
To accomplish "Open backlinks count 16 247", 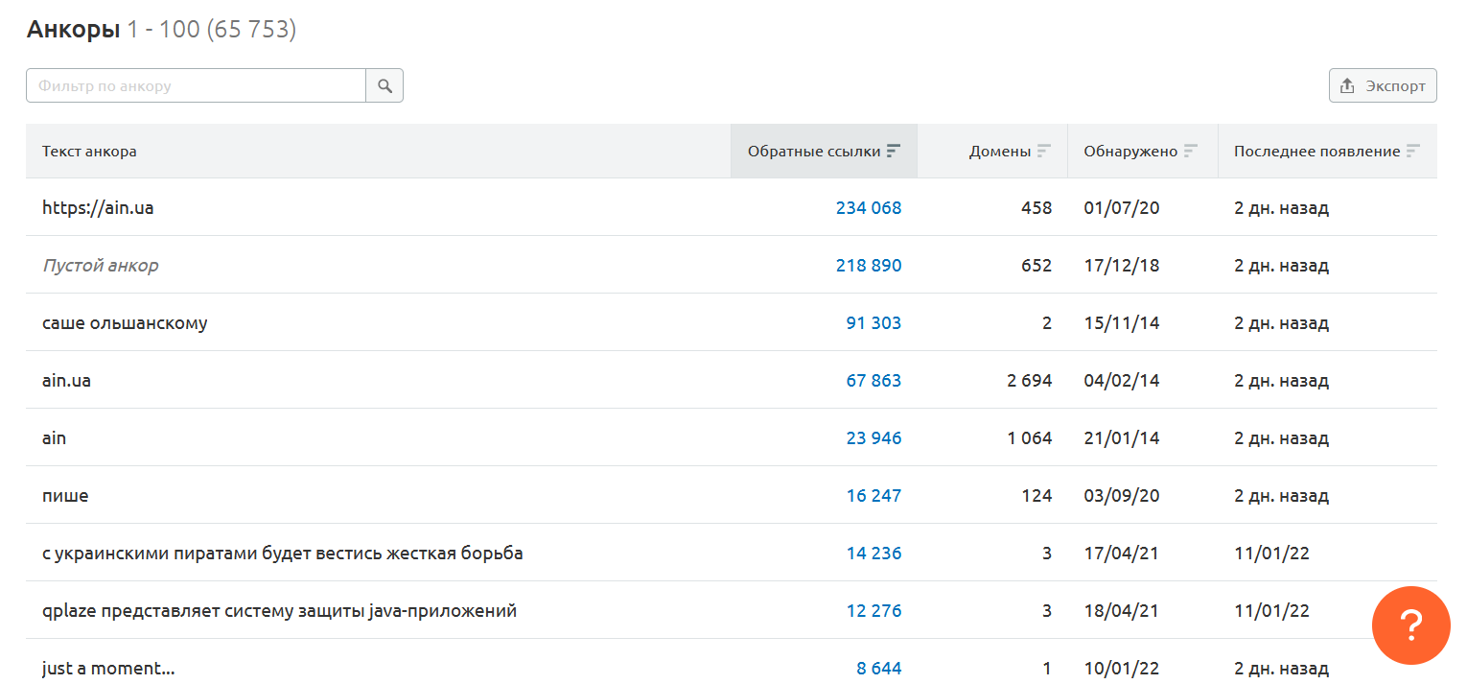I will (x=873, y=495).
